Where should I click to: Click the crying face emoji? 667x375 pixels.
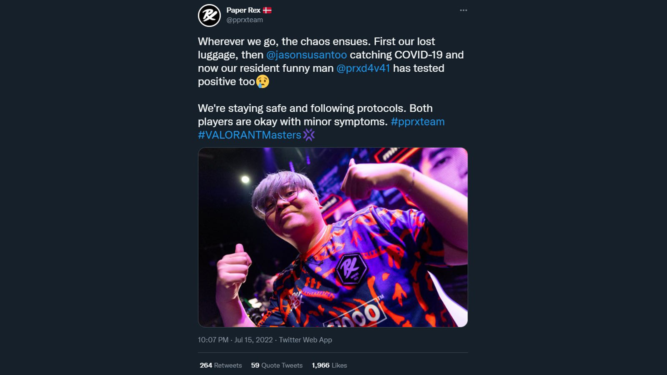coord(263,81)
